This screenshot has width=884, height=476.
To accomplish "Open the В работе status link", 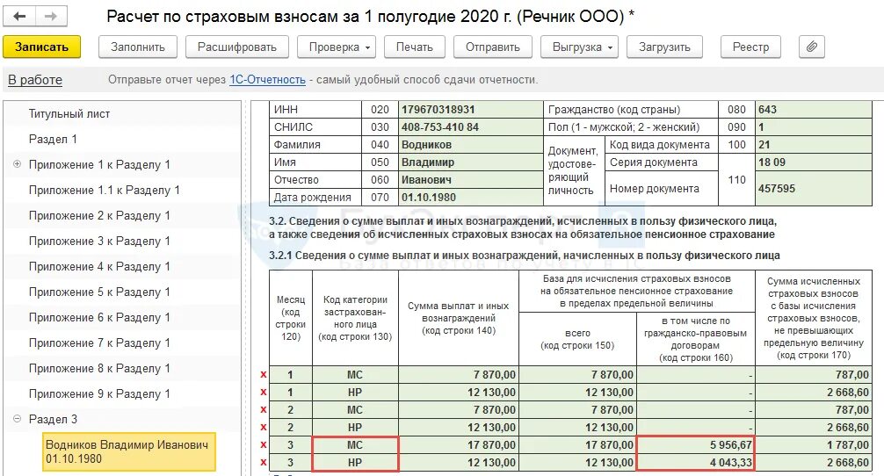I will click(35, 80).
